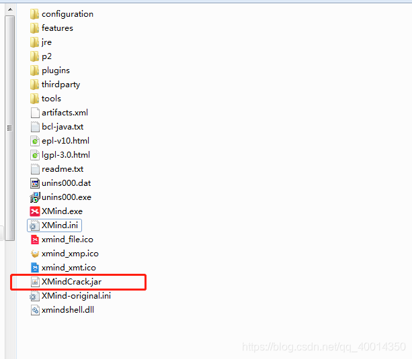412x359 pixels.
Task: Select the "thirdparty" folder name
Action: (x=60, y=85)
